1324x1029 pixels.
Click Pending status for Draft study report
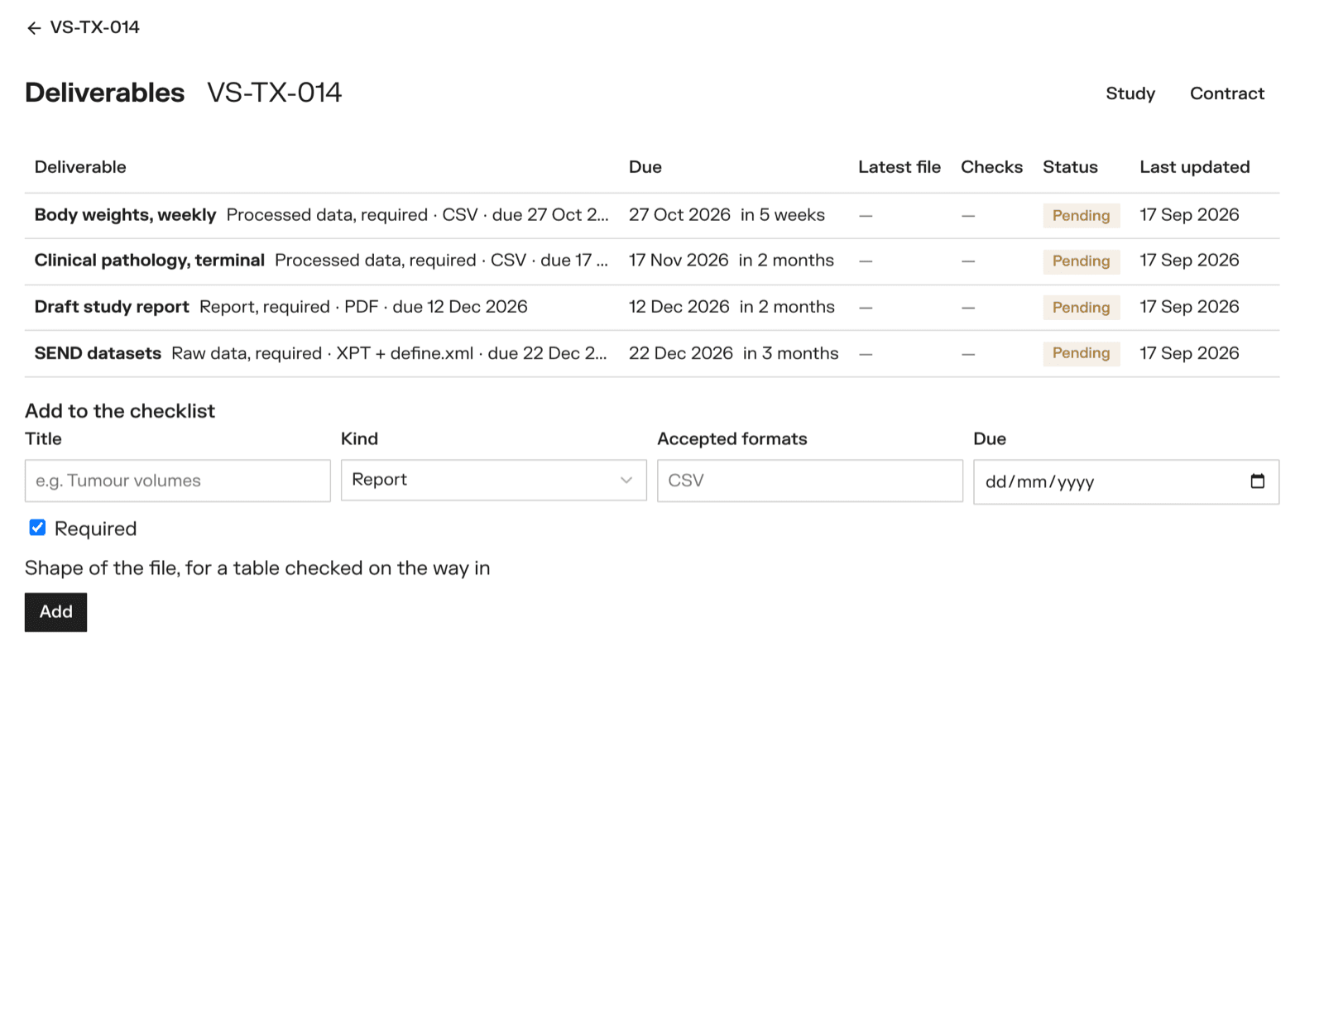[x=1081, y=308]
